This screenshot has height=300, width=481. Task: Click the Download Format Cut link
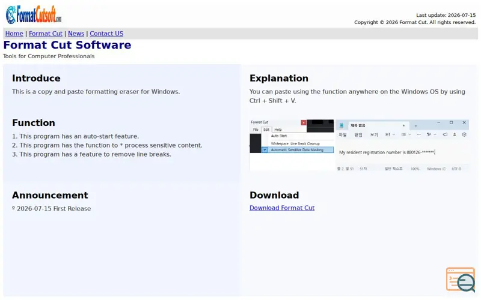[282, 208]
